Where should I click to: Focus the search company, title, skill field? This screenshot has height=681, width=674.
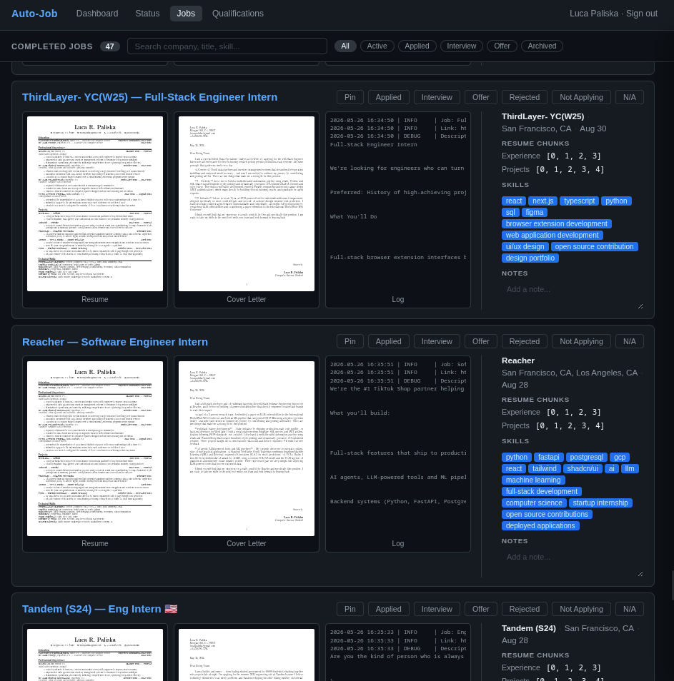227,46
